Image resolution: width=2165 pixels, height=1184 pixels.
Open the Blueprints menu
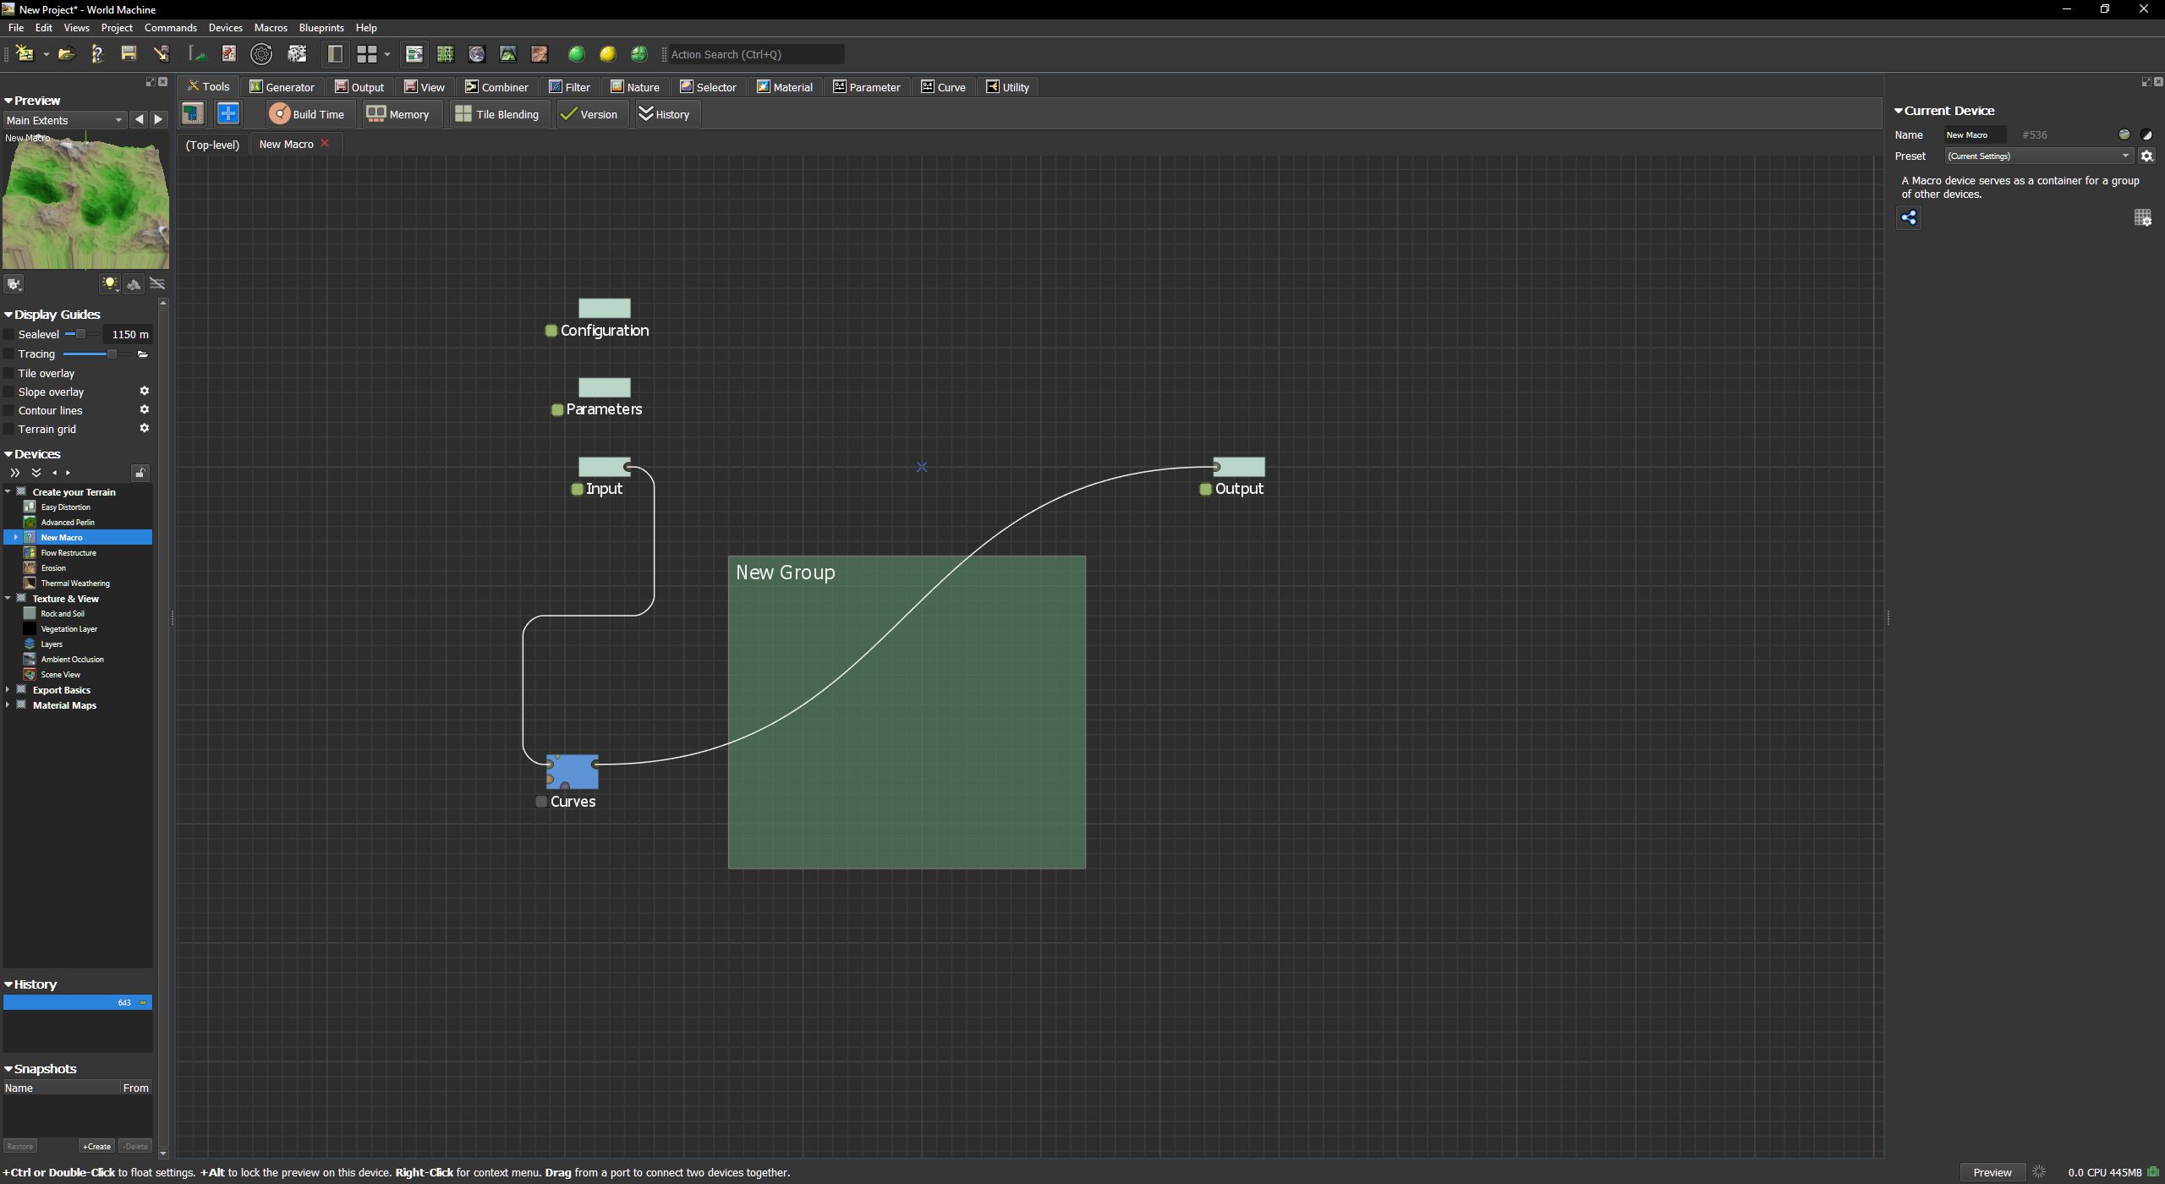point(321,28)
